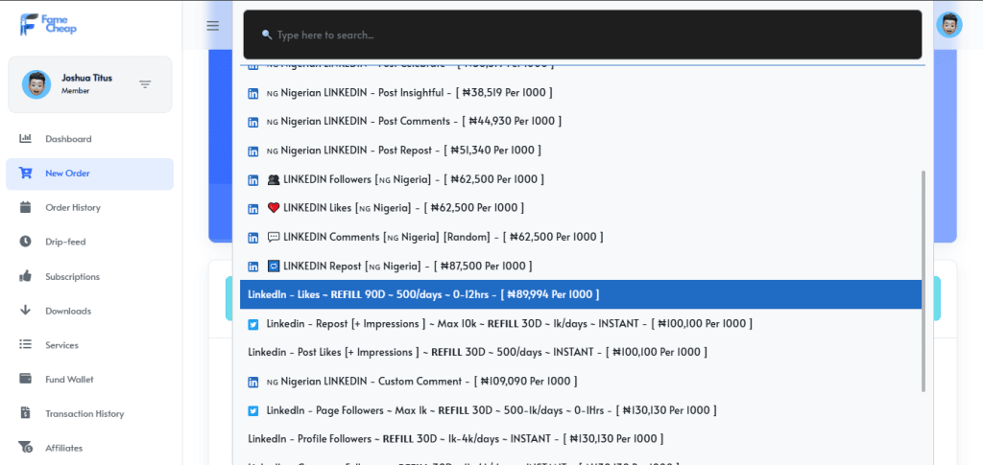Screen dimensions: 983x465
Task: Click the Fund Wallet icon
Action: coord(26,379)
